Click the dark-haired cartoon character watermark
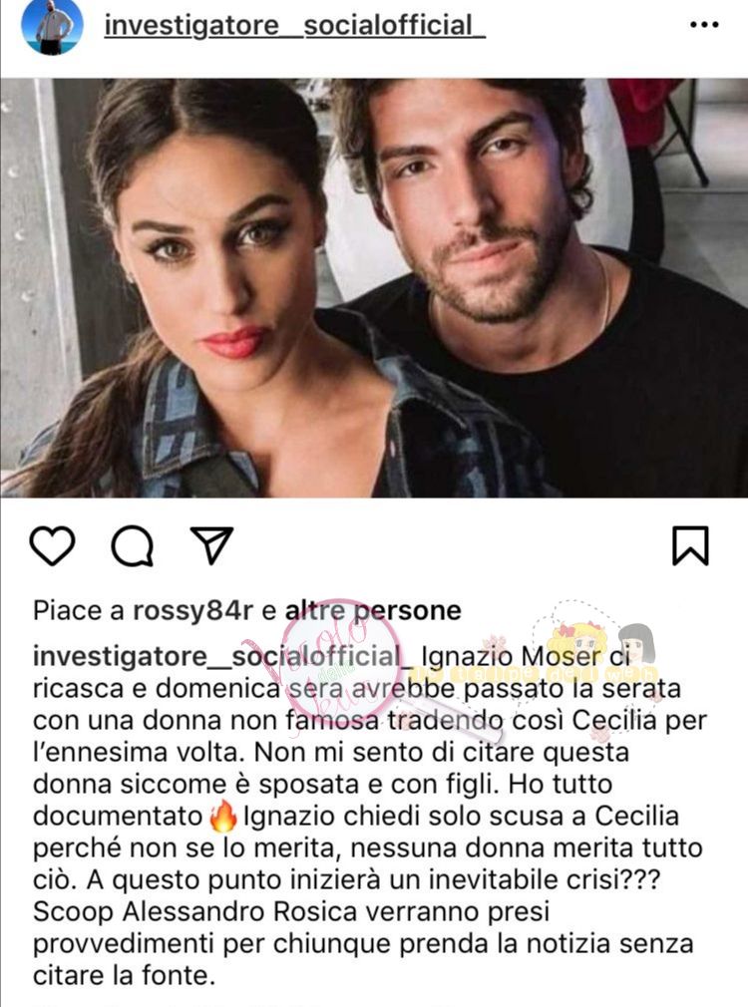This screenshot has width=748, height=1007. click(636, 645)
